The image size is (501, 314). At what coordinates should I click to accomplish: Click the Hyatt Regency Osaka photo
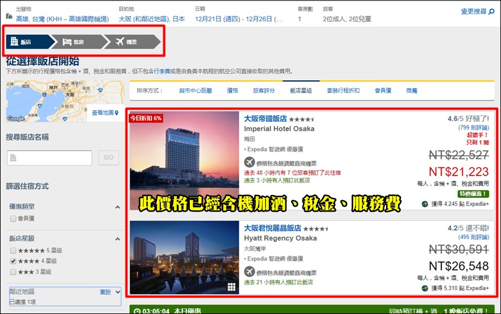pos(184,257)
